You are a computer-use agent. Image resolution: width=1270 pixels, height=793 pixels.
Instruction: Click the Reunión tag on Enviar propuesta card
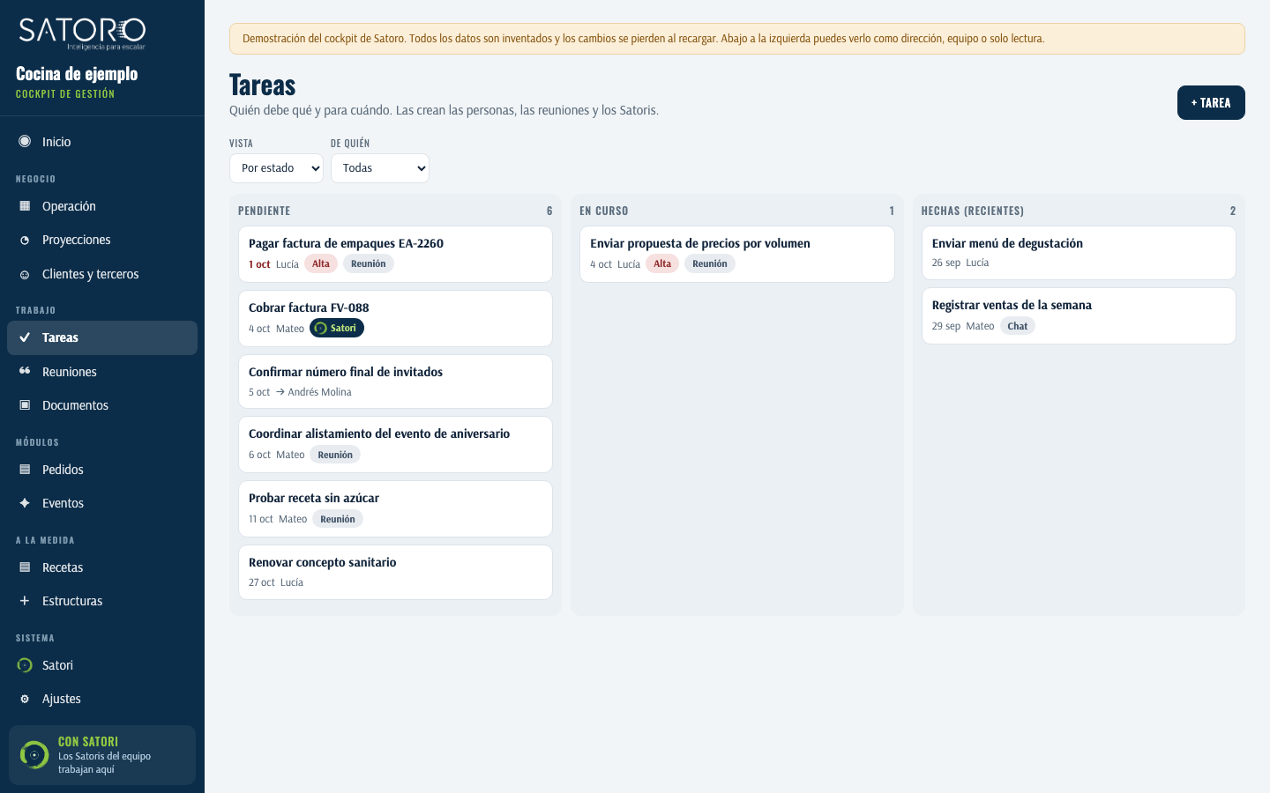point(710,263)
